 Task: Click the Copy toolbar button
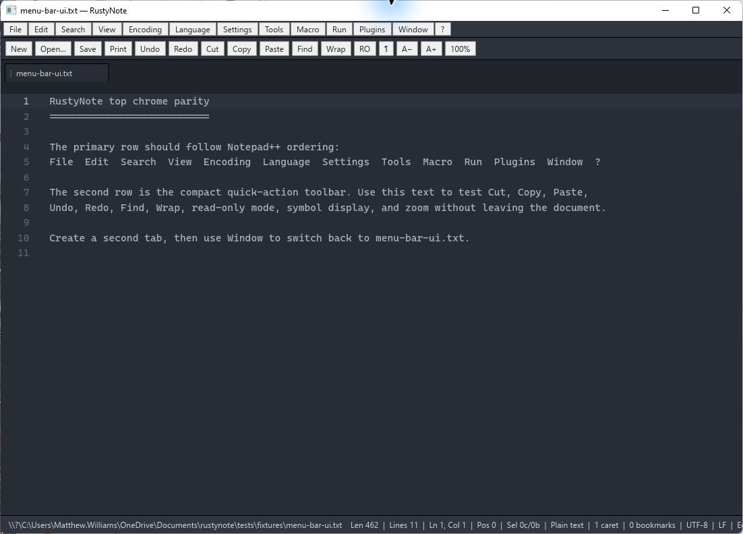pos(241,49)
